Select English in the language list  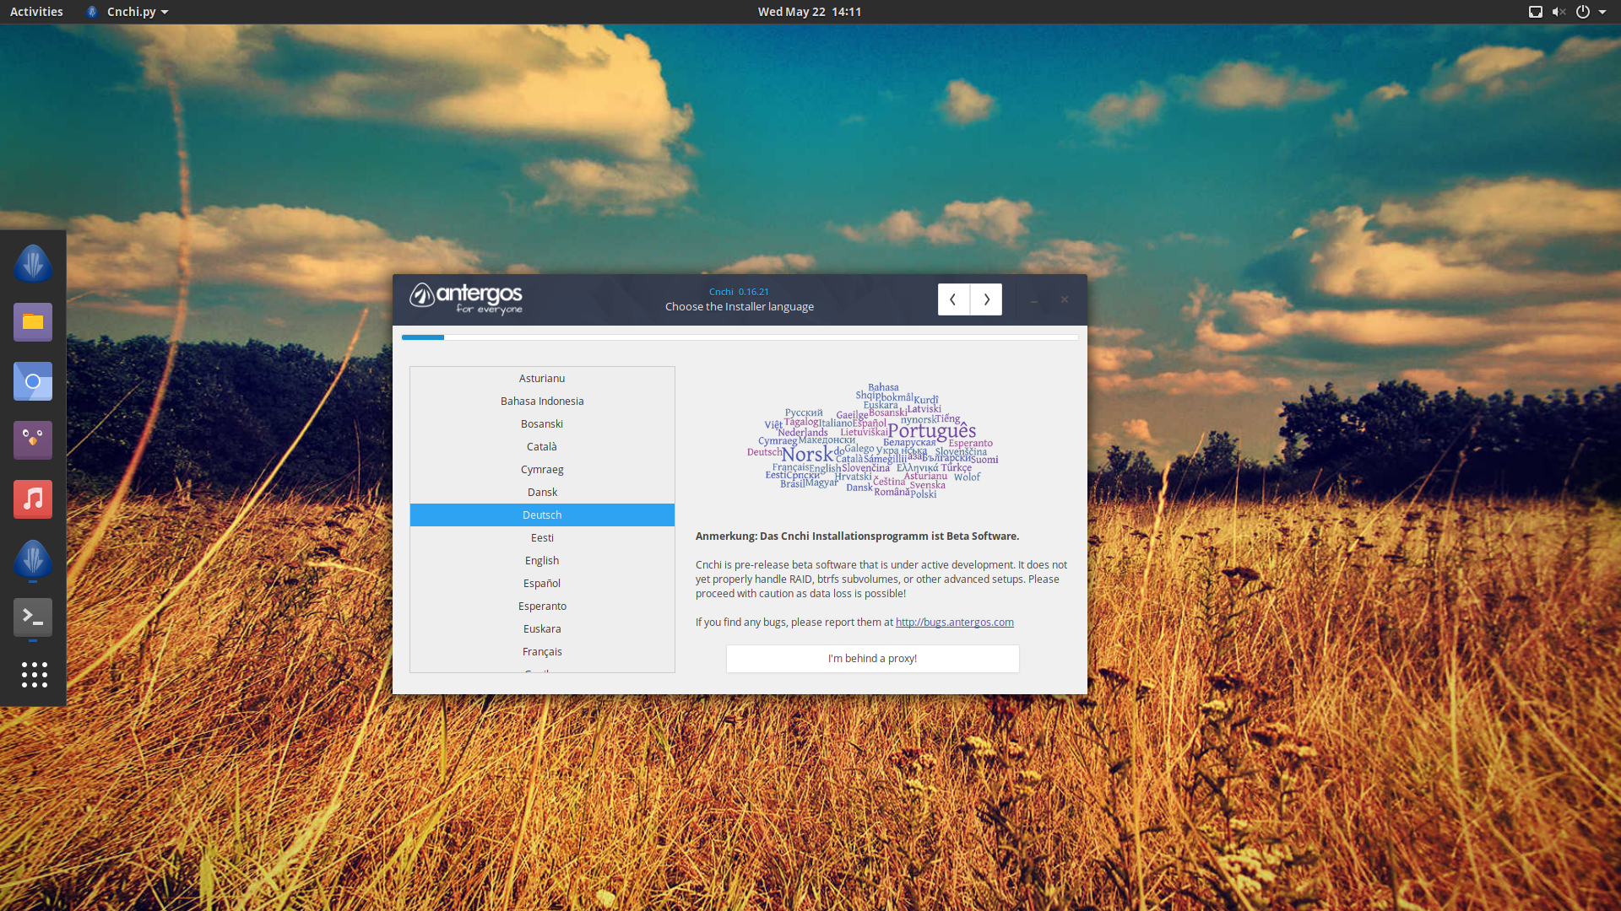pyautogui.click(x=542, y=561)
